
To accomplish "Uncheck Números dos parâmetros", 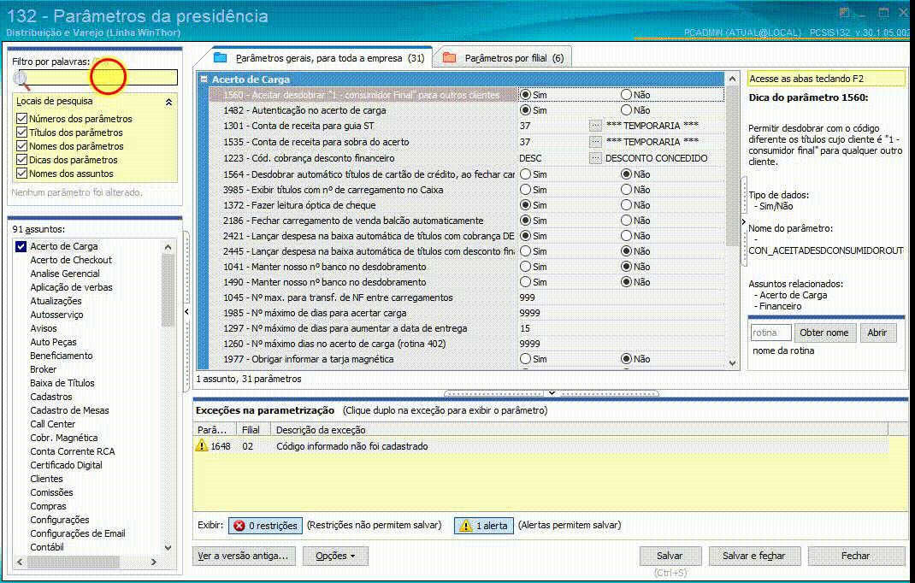I will point(21,119).
